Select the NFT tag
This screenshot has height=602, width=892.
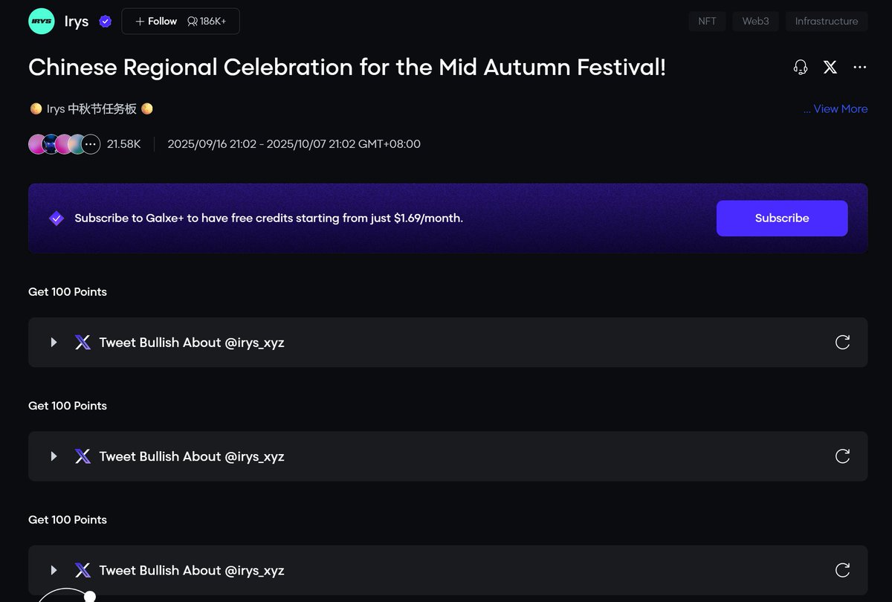pyautogui.click(x=707, y=22)
